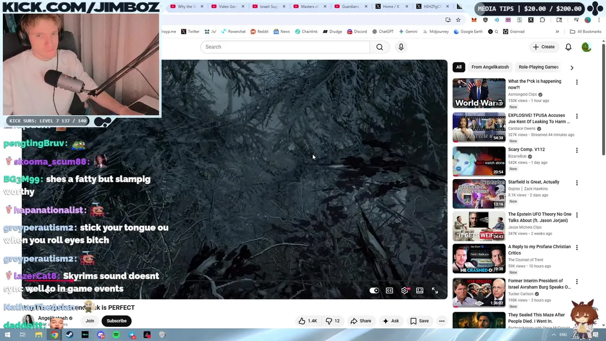Dislike the video (12 thumbs down)
Image resolution: width=606 pixels, height=341 pixels.
[333, 321]
